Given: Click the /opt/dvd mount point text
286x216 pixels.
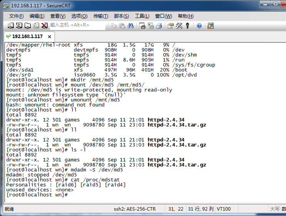Looking at the screenshot, I should [x=185, y=75].
